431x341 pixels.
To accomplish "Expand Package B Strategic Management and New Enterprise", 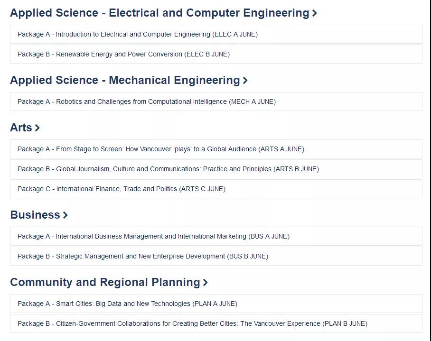I will [x=216, y=256].
